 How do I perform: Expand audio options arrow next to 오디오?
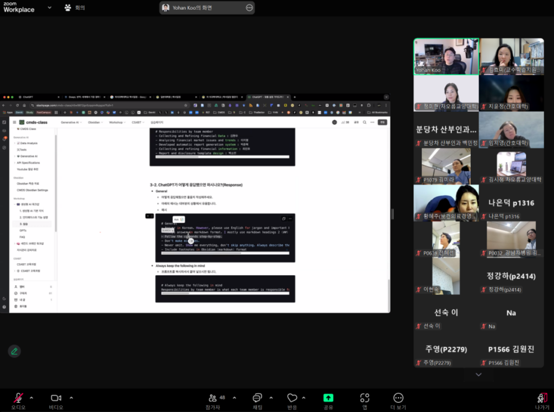(x=31, y=397)
